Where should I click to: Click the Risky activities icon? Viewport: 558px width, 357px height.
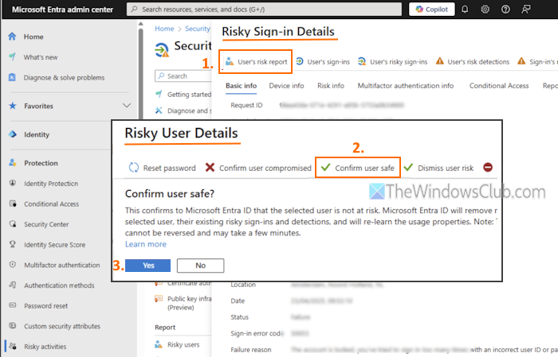tap(13, 346)
